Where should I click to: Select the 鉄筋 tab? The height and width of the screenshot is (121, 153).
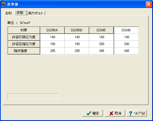(21, 13)
